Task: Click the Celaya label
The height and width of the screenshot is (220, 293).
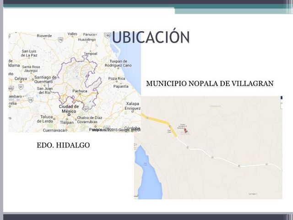Action: pos(21,78)
